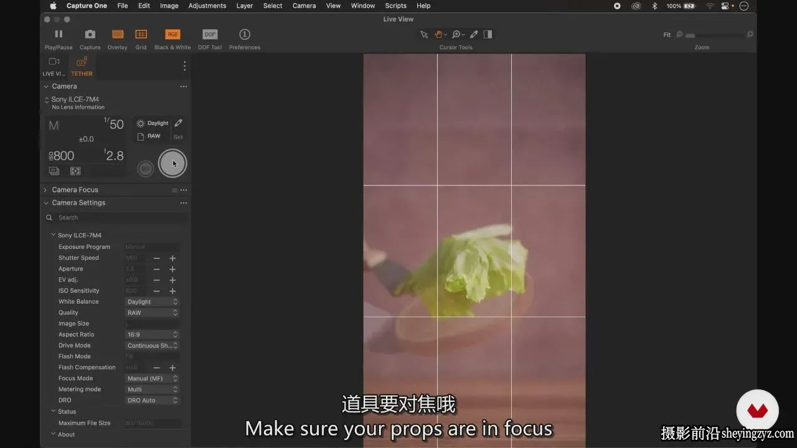Expand the Camera Focus panel
Screen dimensions: 797x448
(x=45, y=190)
